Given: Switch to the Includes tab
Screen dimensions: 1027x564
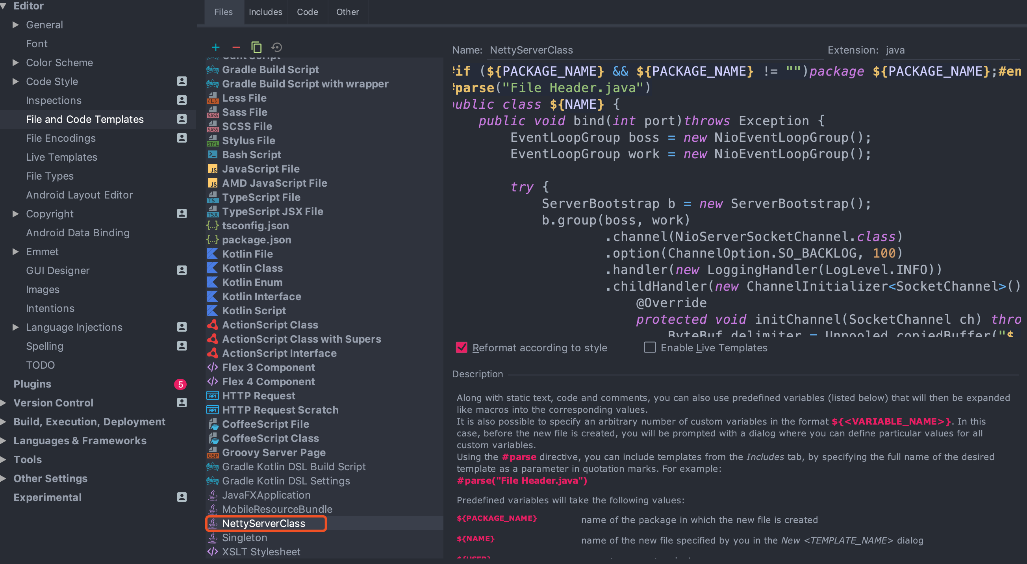Looking at the screenshot, I should click(x=265, y=12).
